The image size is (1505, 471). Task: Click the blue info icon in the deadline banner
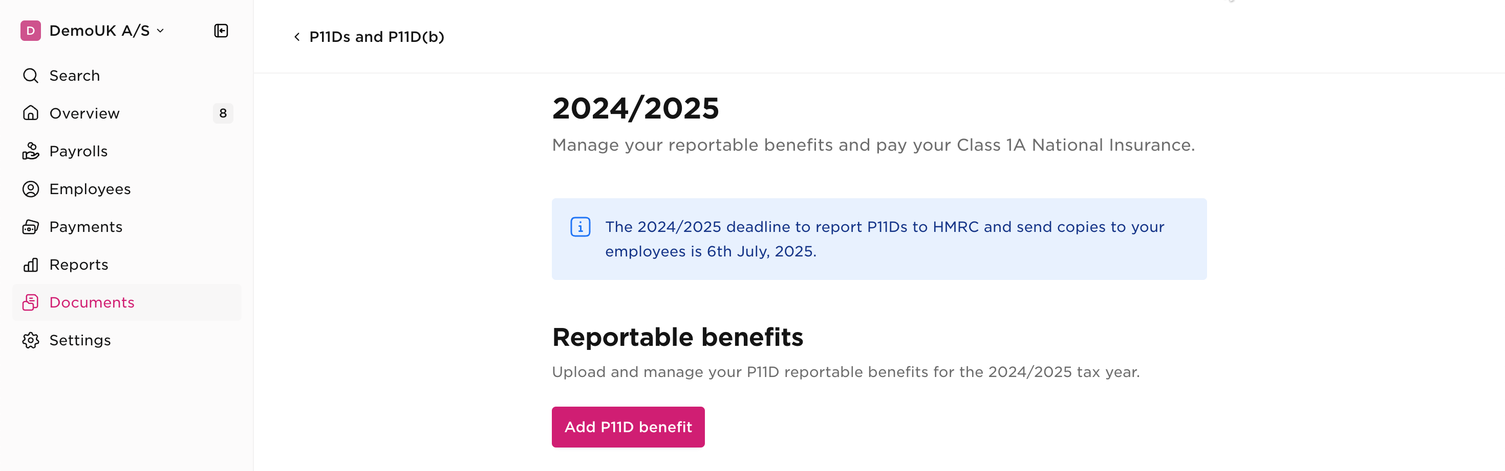coord(580,227)
